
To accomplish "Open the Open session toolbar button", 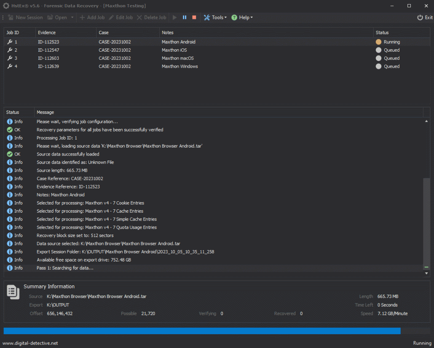I will (57, 17).
